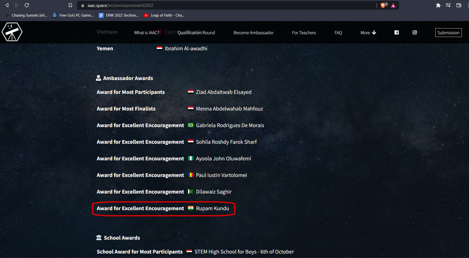Screen dimensions: 469x258
Task: Click the IAAC telescope logo
Action: [x=12, y=32]
